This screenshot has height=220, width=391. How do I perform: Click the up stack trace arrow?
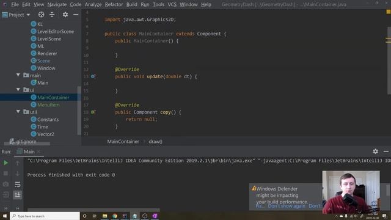pos(18,163)
